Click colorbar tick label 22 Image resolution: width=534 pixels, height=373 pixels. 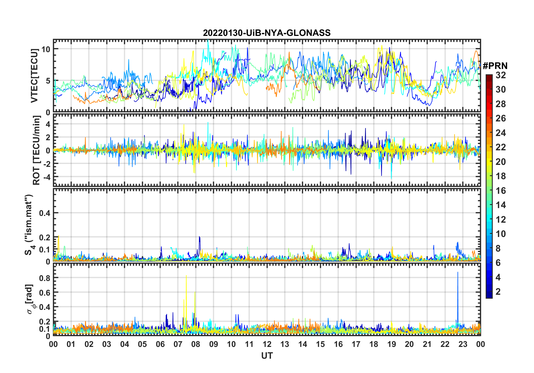click(x=501, y=147)
